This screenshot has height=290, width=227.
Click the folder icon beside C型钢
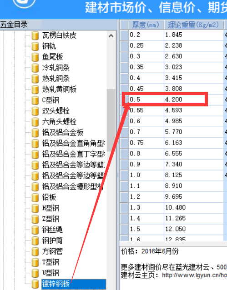pos(35,100)
